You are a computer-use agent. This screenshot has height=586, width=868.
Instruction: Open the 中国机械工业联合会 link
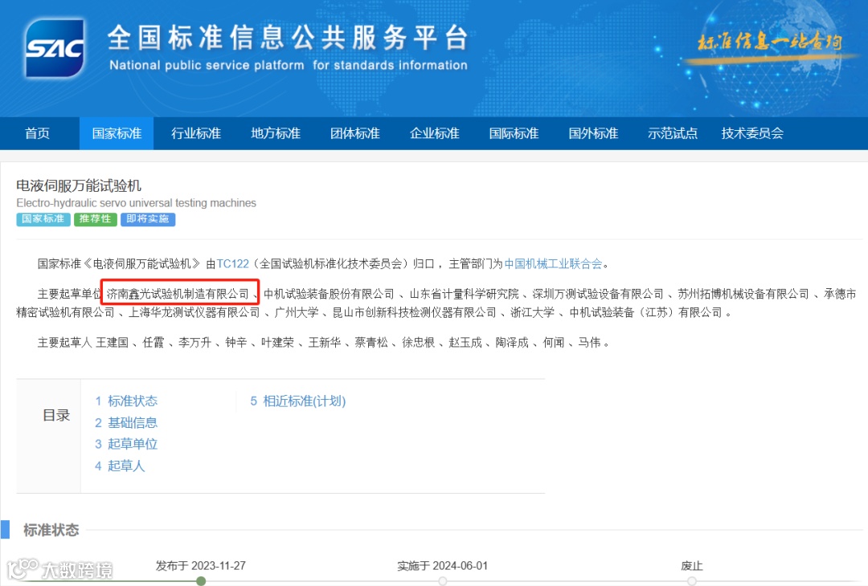point(553,263)
